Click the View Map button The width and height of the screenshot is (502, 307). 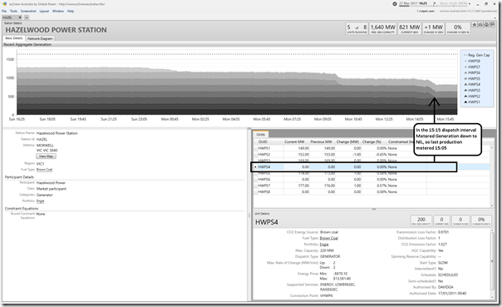click(x=46, y=156)
